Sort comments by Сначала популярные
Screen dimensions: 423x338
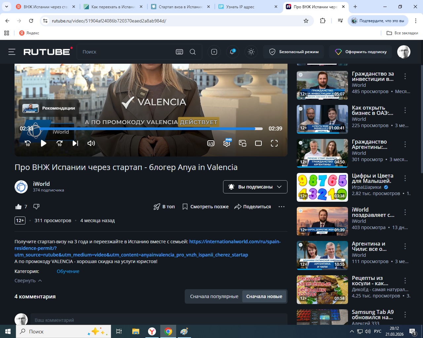pyautogui.click(x=214, y=296)
